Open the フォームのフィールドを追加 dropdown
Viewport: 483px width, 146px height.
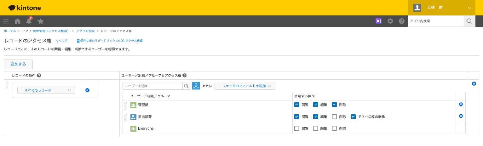pos(245,86)
